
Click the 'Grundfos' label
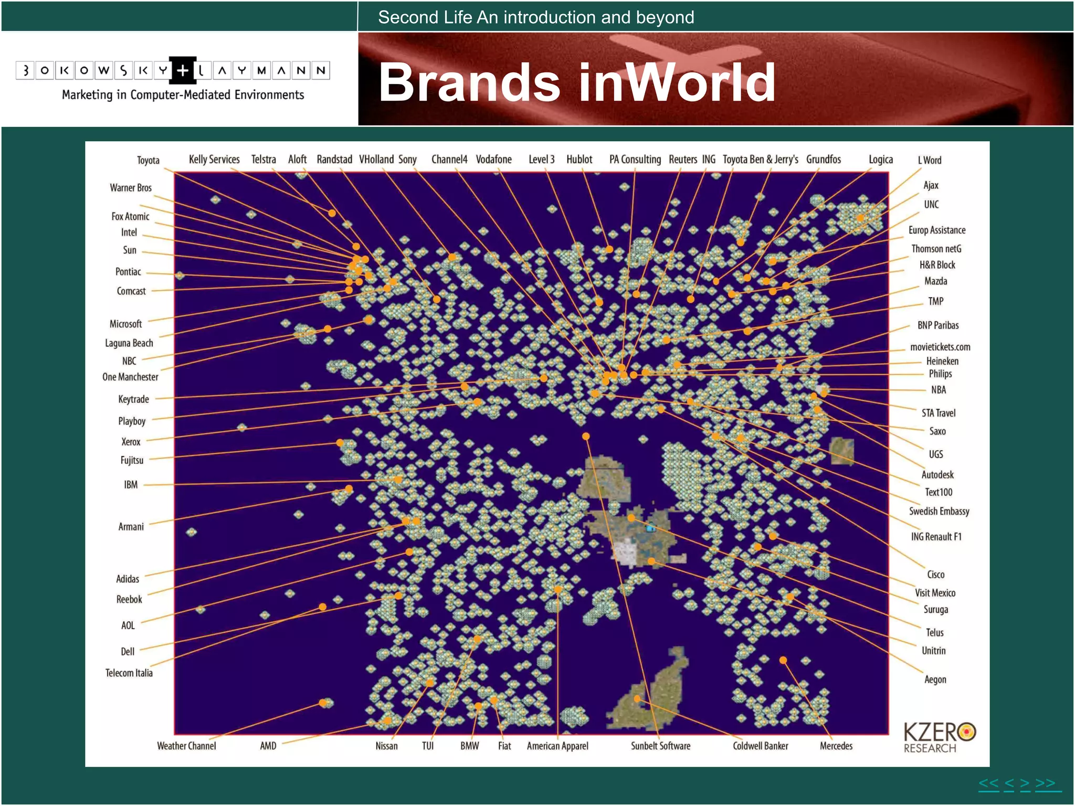[x=824, y=160]
